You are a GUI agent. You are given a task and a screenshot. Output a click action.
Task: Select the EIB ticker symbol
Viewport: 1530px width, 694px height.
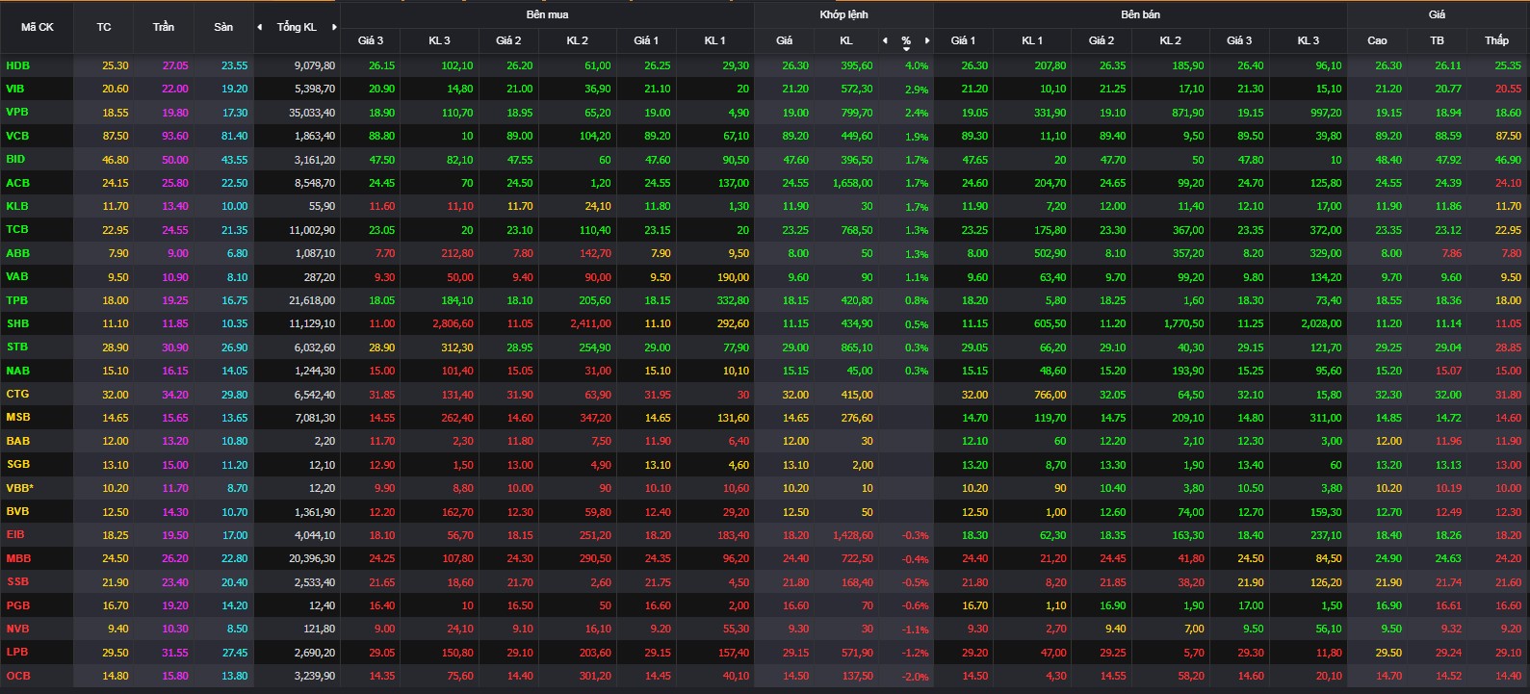point(15,534)
